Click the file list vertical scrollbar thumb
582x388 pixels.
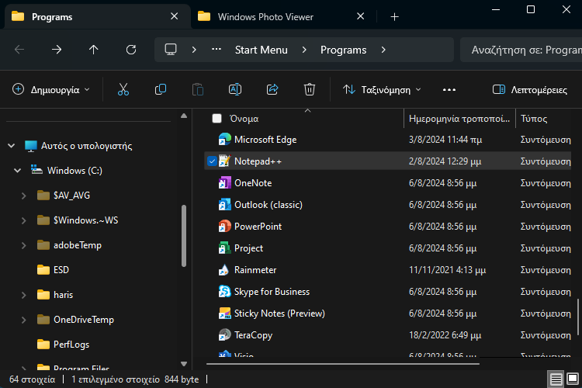click(x=577, y=317)
